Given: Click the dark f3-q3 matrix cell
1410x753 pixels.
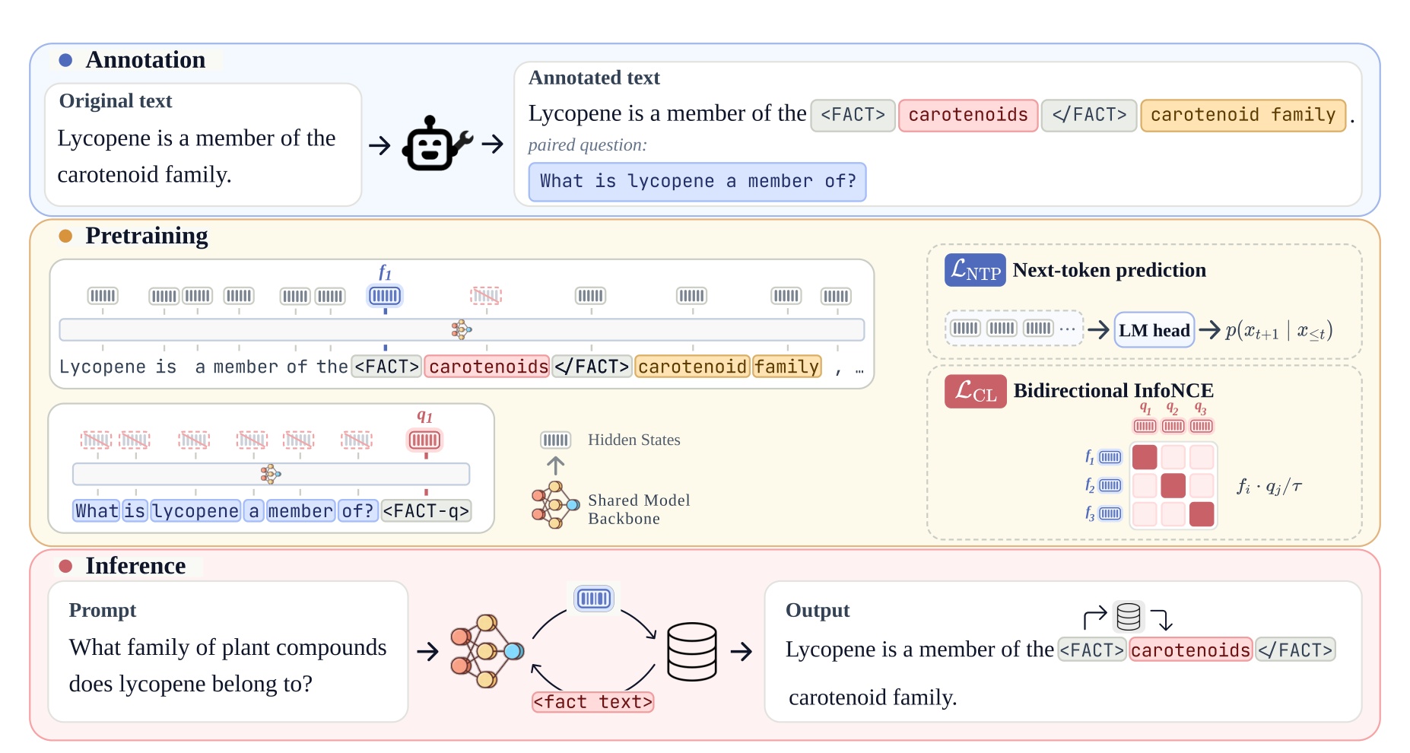Looking at the screenshot, I should coord(1202,513).
